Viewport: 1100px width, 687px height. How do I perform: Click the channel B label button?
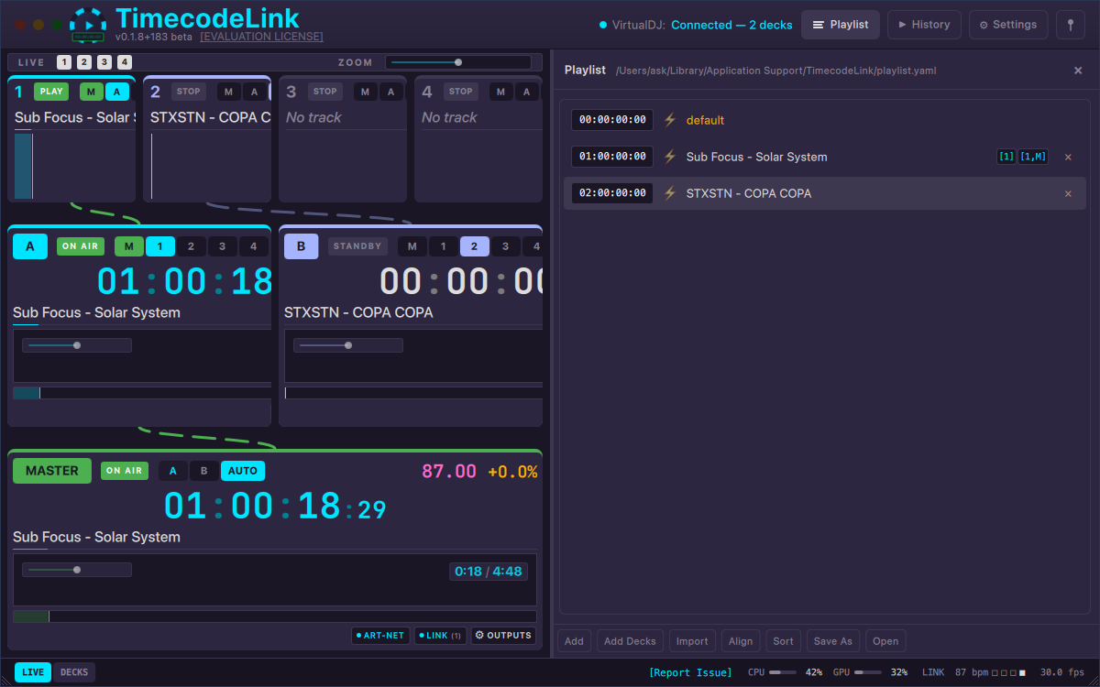pyautogui.click(x=302, y=246)
